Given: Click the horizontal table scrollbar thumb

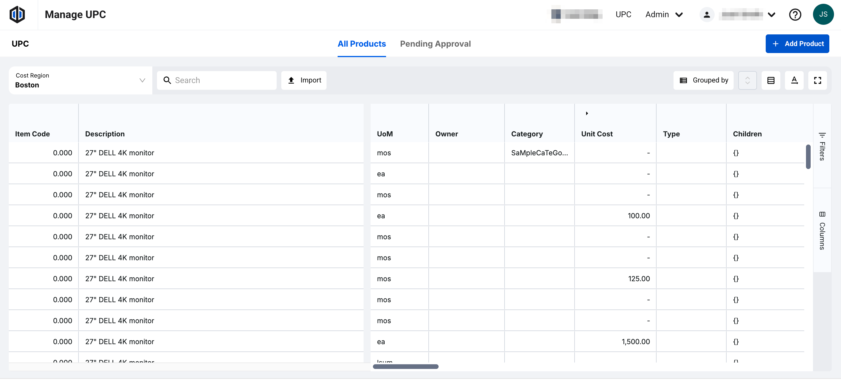Looking at the screenshot, I should (406, 367).
